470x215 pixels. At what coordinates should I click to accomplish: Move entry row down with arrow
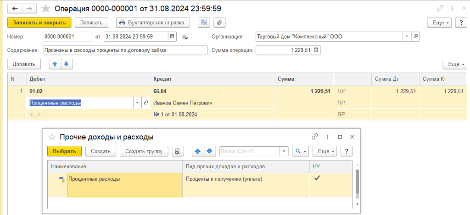[x=66, y=65]
